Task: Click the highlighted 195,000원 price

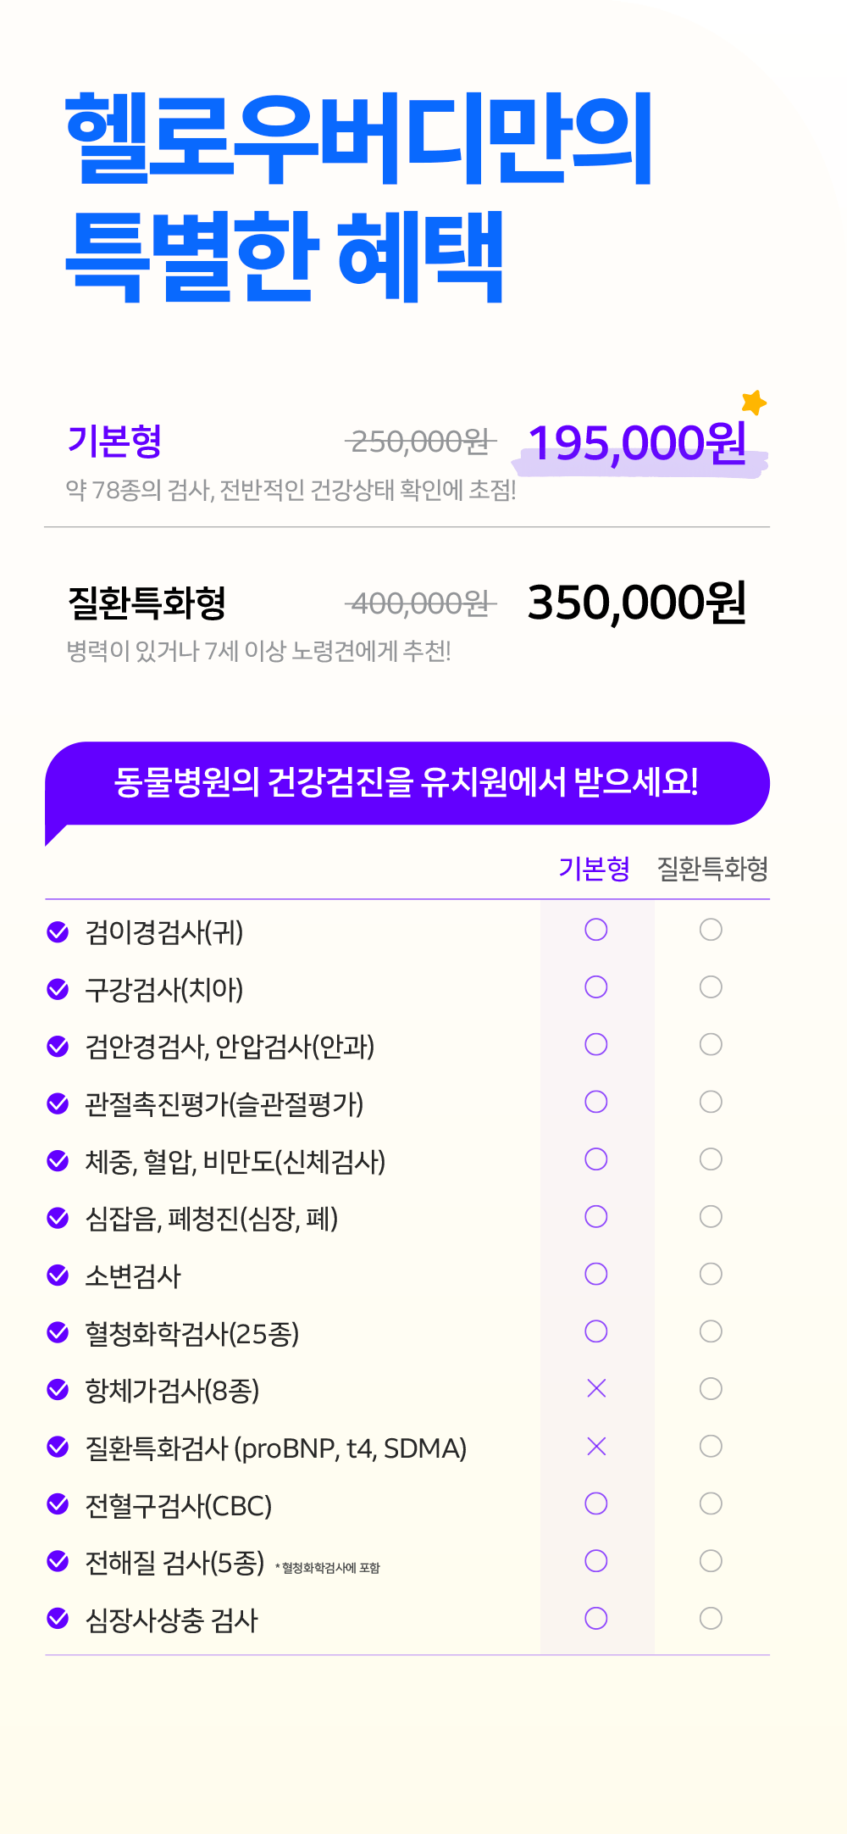Action: pyautogui.click(x=637, y=443)
